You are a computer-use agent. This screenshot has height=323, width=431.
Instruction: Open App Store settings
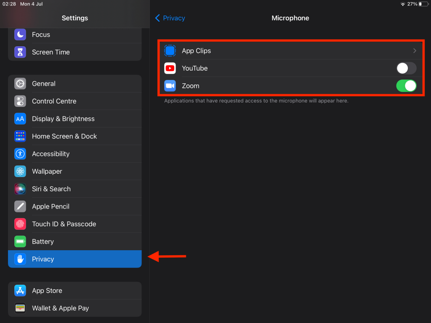[x=75, y=291]
